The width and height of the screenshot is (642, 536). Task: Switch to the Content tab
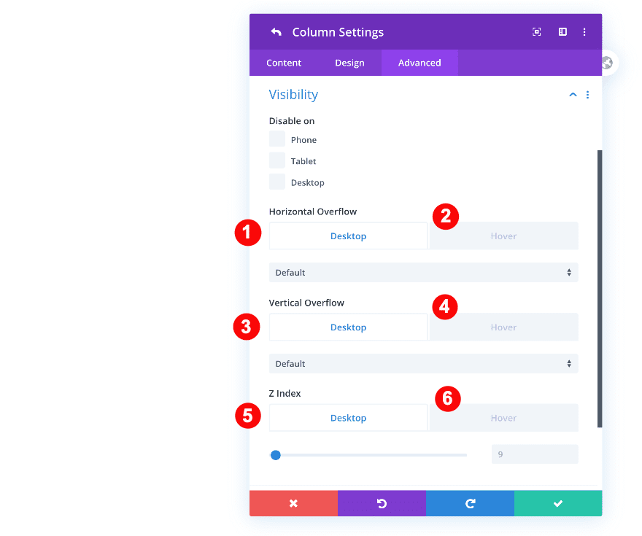pyautogui.click(x=284, y=63)
